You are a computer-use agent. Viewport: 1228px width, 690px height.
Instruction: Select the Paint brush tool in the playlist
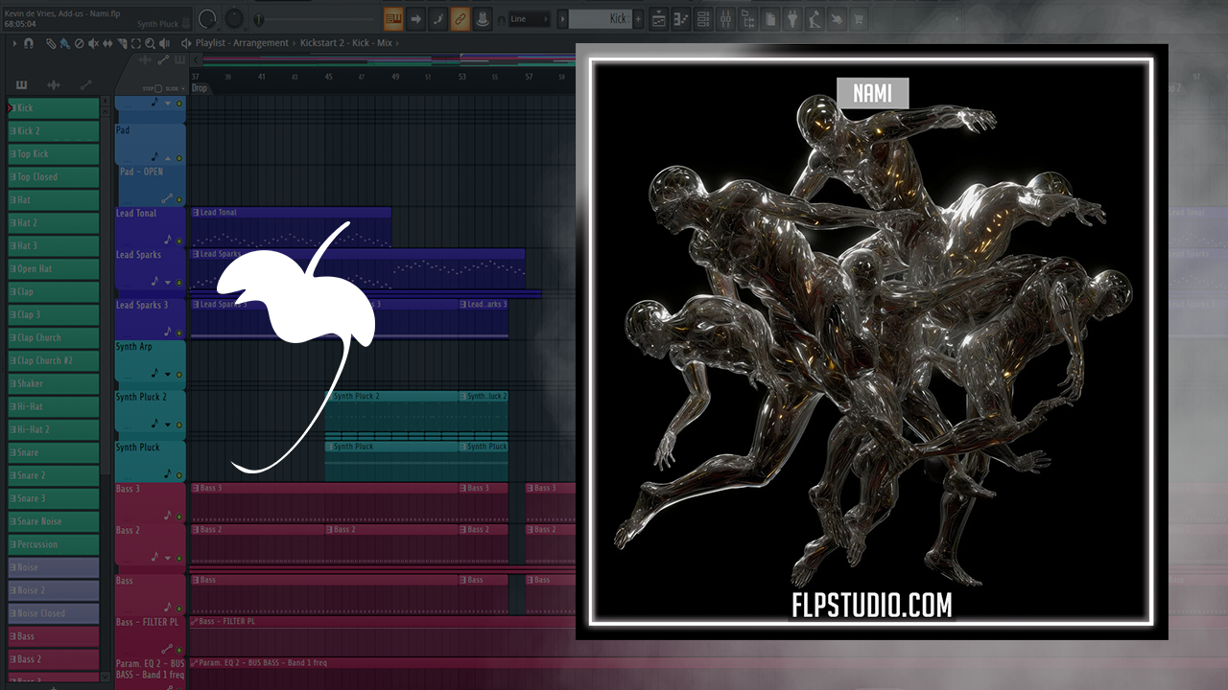(x=64, y=43)
